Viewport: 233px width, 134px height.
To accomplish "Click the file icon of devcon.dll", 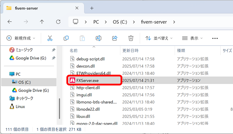I will click(x=72, y=66).
